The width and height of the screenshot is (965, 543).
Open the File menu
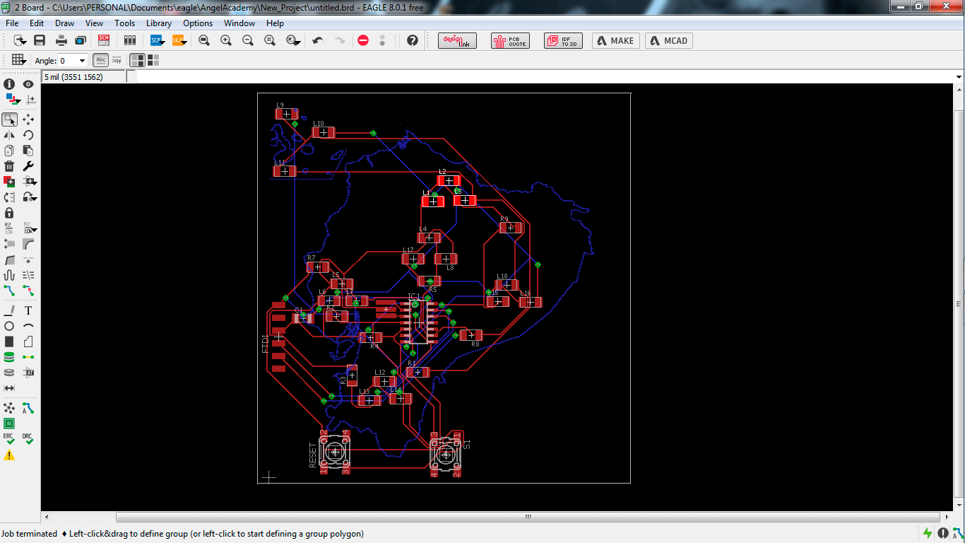[x=12, y=23]
